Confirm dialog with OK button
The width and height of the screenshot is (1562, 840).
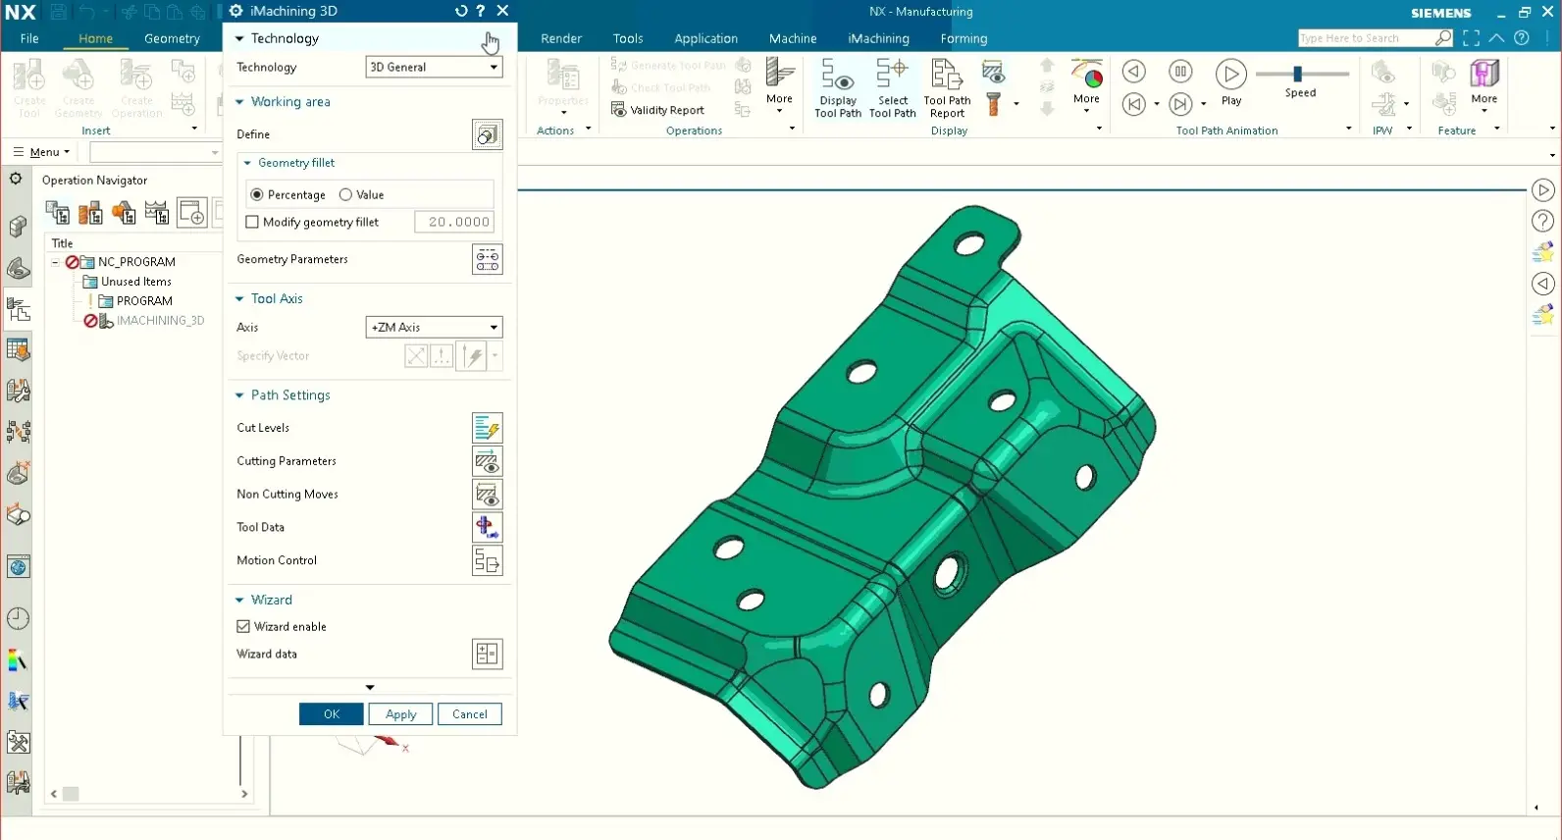click(332, 714)
